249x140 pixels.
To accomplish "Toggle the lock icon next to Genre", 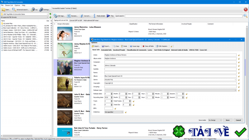I will pyautogui.click(x=239, y=80).
